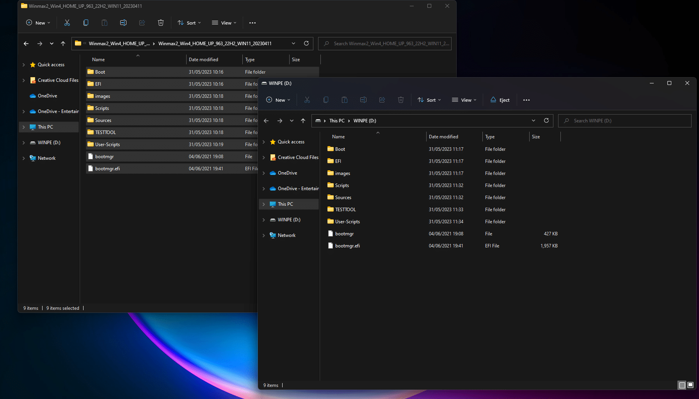Toggle the Name column sort order

click(x=338, y=136)
